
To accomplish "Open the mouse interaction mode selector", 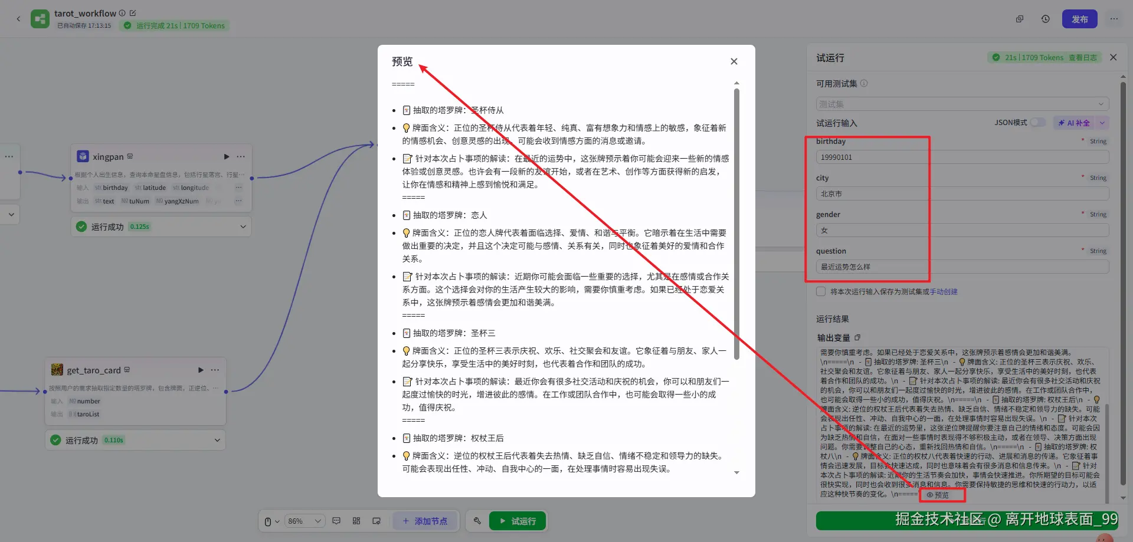I will point(271,521).
